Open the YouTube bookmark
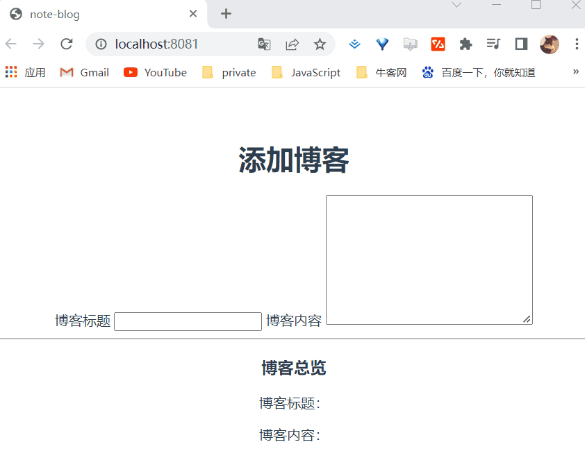 click(x=154, y=72)
